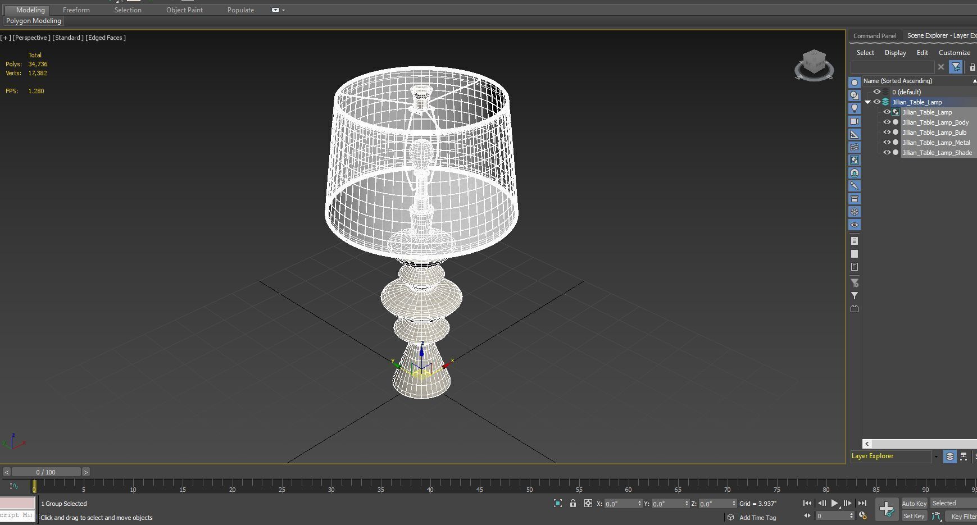Click the bottom icon of Scene Explorer sidebar
Screen dimensions: 977x525
[855, 309]
